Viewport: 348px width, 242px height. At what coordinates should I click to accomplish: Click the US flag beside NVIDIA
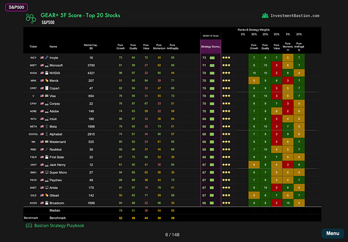[42, 73]
